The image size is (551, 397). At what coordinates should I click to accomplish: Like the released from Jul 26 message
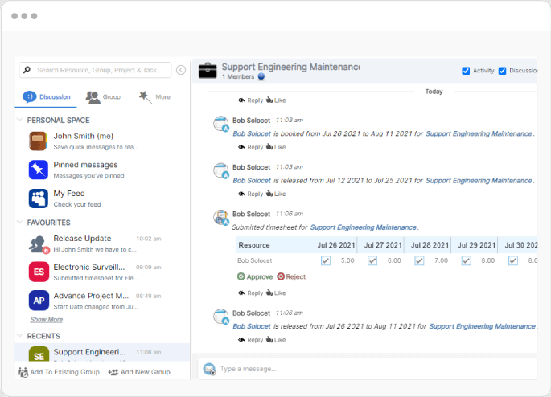[276, 340]
